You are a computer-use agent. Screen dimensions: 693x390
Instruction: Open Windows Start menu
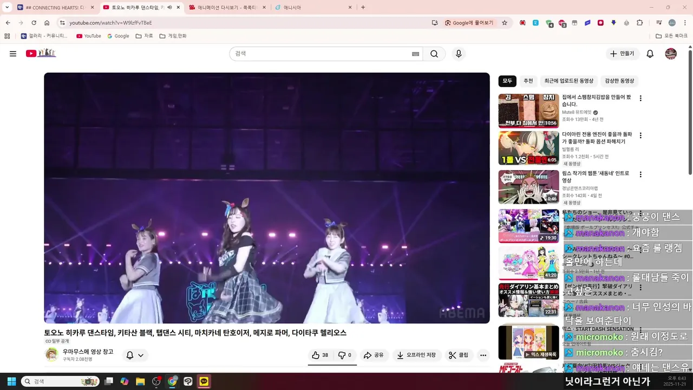(x=11, y=381)
